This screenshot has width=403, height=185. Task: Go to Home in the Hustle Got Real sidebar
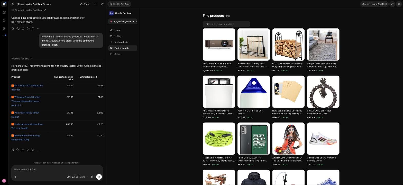point(123,30)
